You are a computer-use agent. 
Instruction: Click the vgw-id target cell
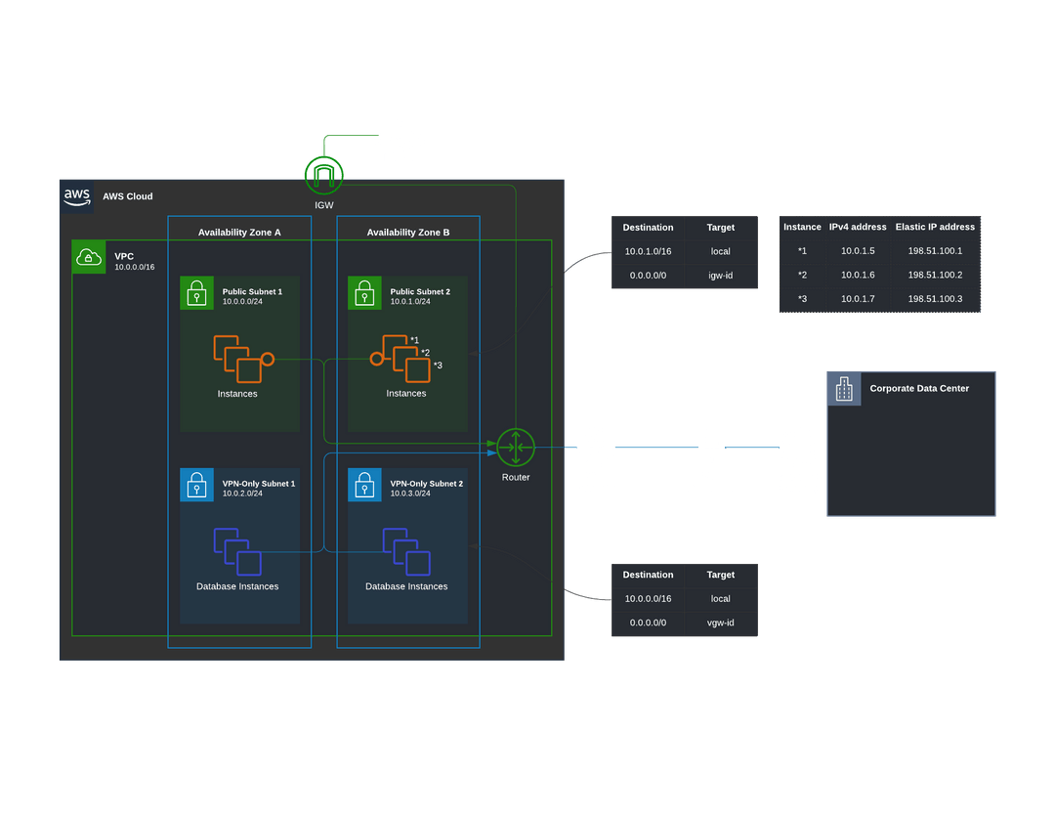(x=721, y=622)
